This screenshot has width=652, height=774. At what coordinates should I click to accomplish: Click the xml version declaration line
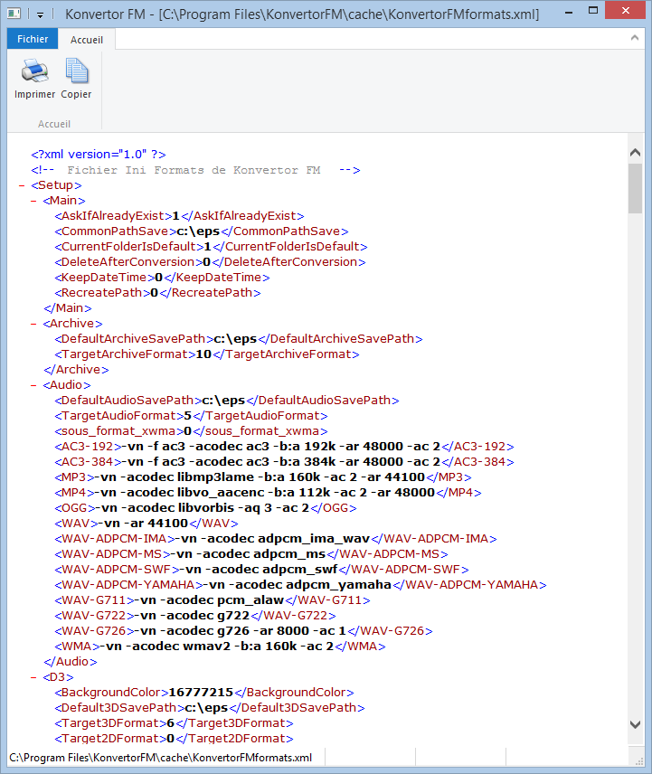click(x=99, y=155)
